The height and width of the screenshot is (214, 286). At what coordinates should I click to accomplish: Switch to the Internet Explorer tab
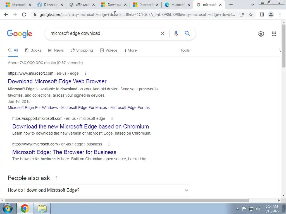[144, 5]
